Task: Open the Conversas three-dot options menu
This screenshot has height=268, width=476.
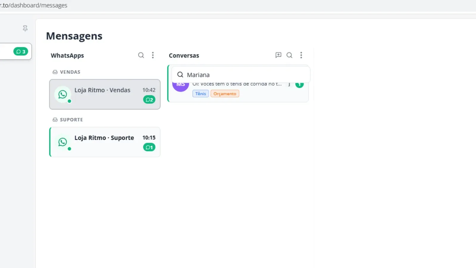Action: [301, 55]
